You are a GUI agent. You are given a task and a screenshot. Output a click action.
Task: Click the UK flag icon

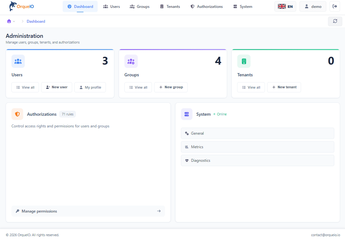282,7
